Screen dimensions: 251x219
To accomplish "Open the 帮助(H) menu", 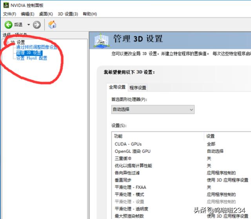I will 90,14.
